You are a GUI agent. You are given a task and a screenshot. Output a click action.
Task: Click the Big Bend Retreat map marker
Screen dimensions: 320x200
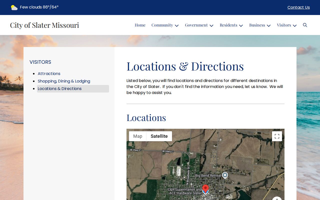(x=225, y=175)
